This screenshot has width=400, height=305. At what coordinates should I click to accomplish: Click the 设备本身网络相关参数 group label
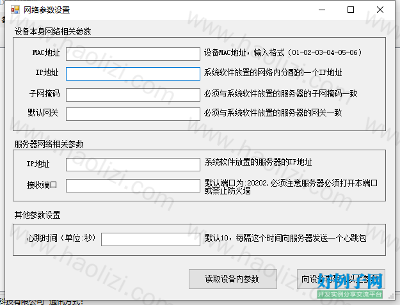point(53,31)
